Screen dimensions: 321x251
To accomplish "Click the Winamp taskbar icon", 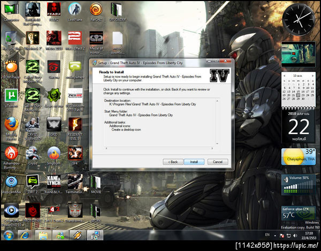I will click(78, 235).
